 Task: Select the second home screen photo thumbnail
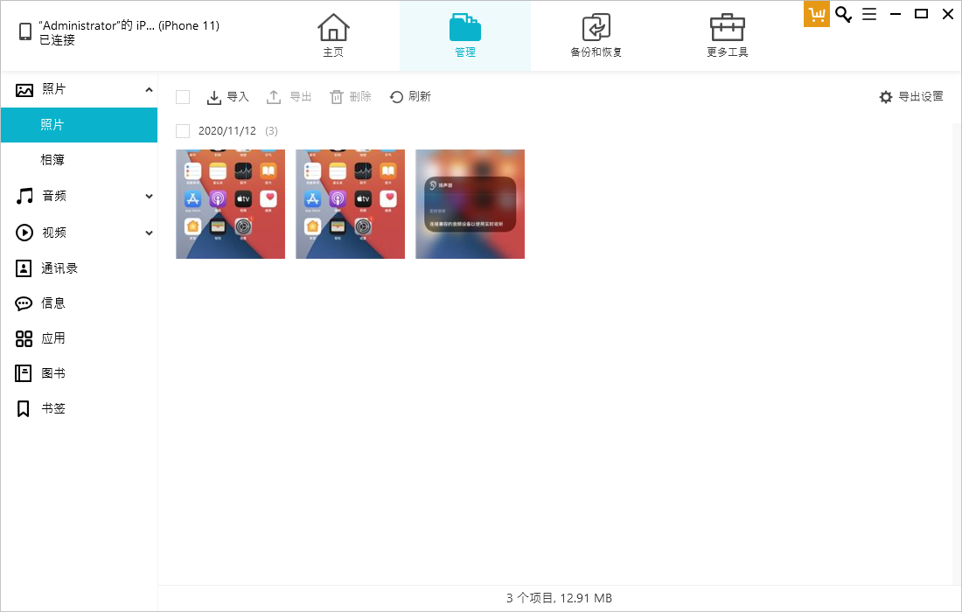(351, 205)
